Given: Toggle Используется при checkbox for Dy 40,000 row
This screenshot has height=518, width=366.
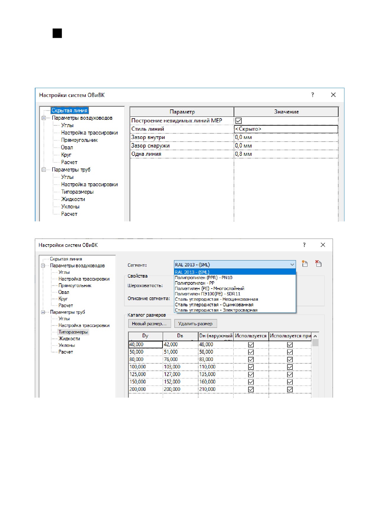Looking at the screenshot, I should pos(290,344).
